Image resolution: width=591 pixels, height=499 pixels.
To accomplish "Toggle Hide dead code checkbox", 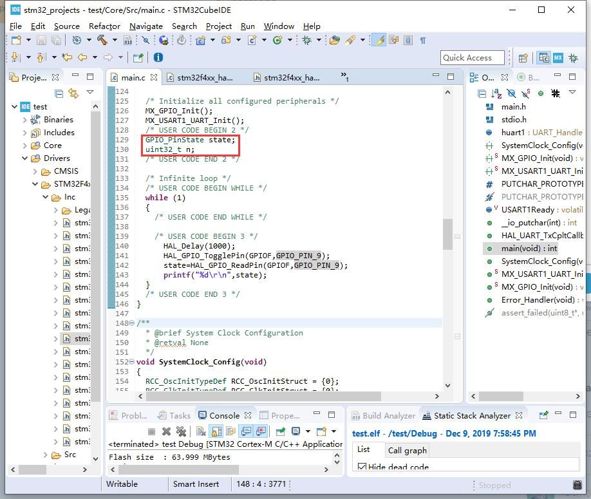I will coord(362,467).
